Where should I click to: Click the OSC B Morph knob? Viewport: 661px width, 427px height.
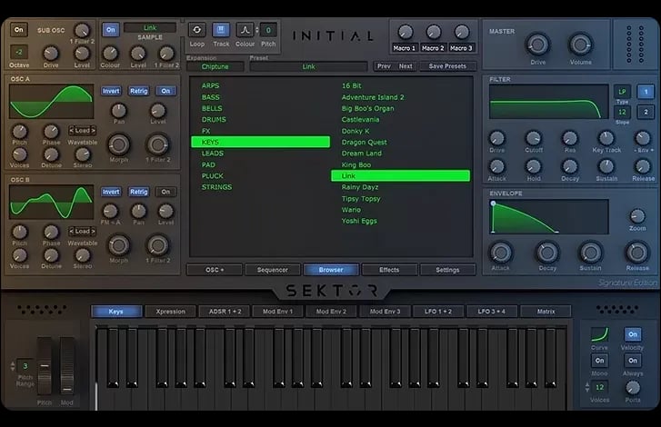tap(119, 245)
